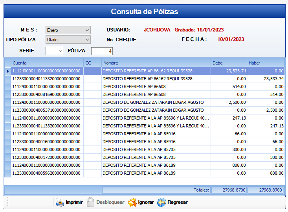Click the Haber column header

tap(266, 63)
